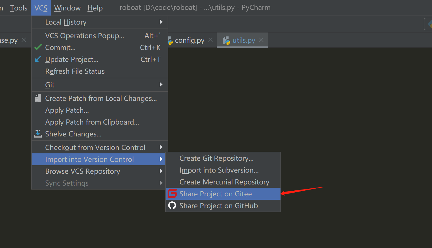The image size is (432, 248).
Task: Click the window title 'roboat [D:\code\roboat]'
Action: pos(158,8)
